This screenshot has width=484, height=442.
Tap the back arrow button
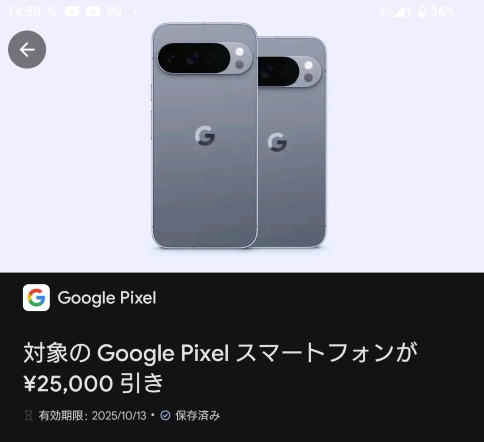(x=27, y=49)
